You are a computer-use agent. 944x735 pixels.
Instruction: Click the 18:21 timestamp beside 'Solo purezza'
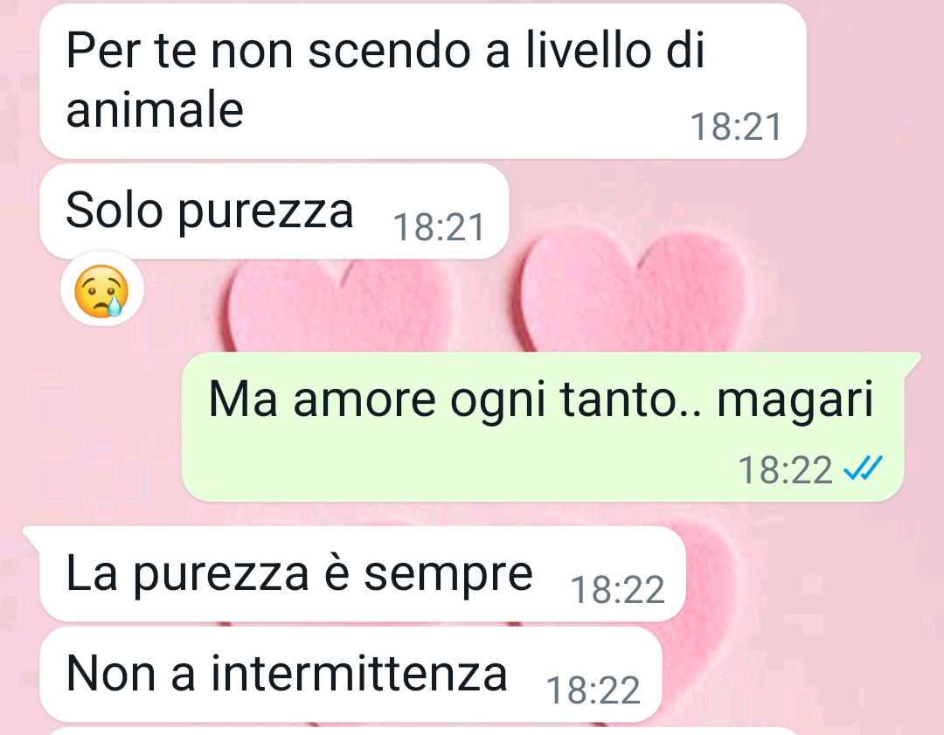click(439, 227)
